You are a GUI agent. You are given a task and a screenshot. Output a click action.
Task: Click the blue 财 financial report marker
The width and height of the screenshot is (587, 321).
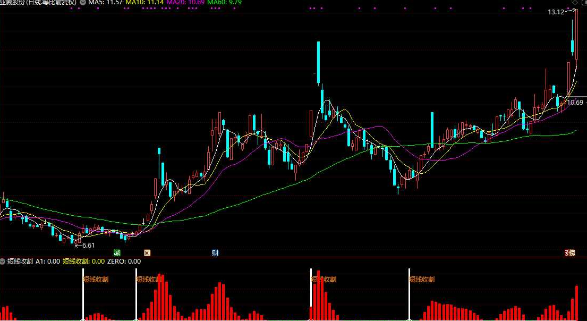click(x=215, y=253)
